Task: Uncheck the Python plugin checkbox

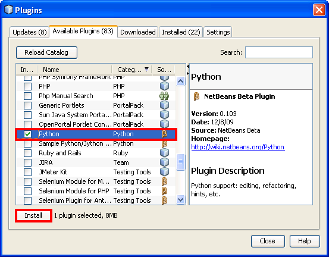Action: [x=27, y=134]
